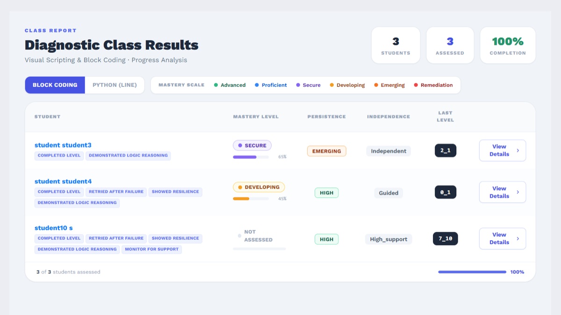Click the NOT ASSESSED label for student10 s
Screen dimensions: 561x315
tap(258, 236)
